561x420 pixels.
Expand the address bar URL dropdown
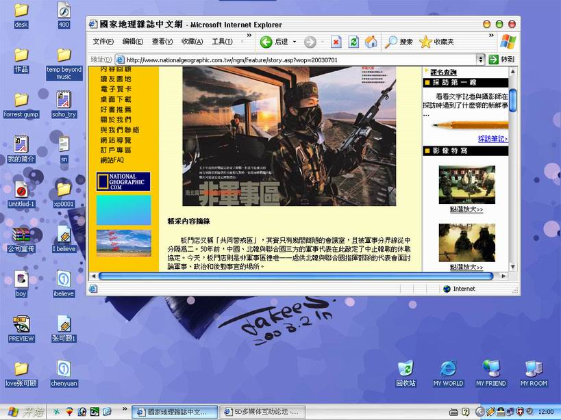click(480, 60)
